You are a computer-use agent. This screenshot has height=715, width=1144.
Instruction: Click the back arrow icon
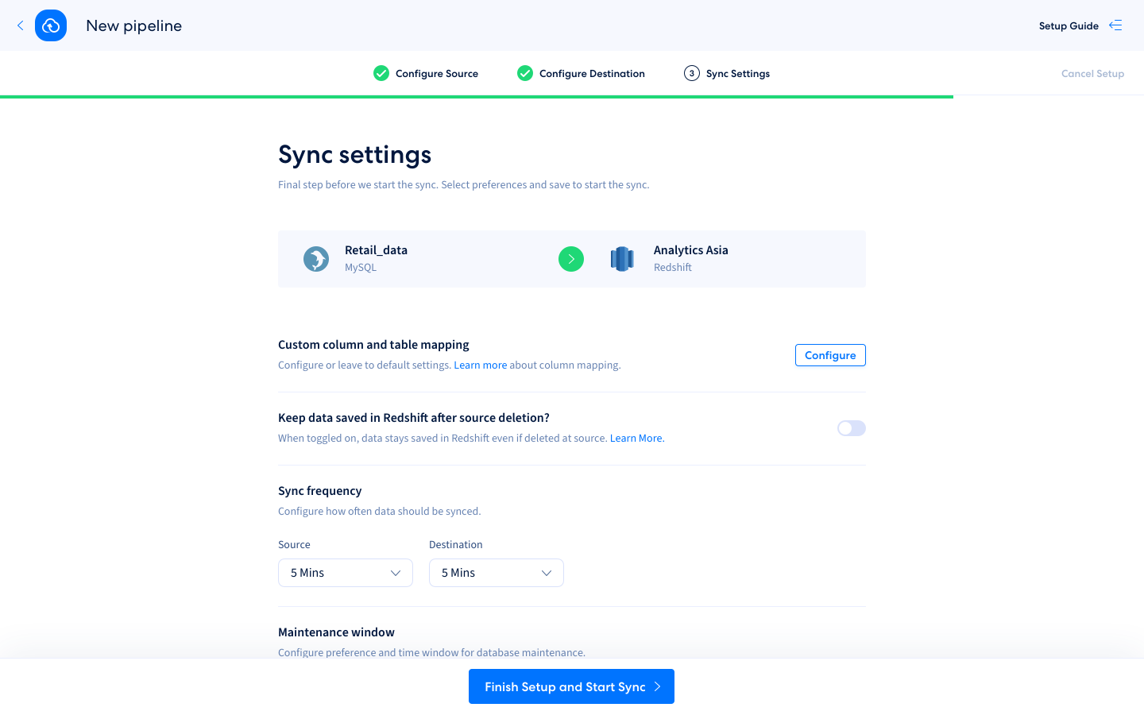pos(21,25)
